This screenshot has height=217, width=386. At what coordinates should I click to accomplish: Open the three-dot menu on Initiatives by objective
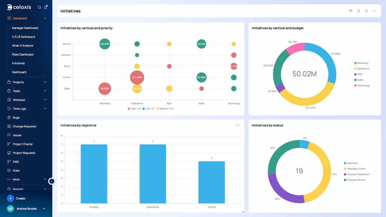[238, 125]
